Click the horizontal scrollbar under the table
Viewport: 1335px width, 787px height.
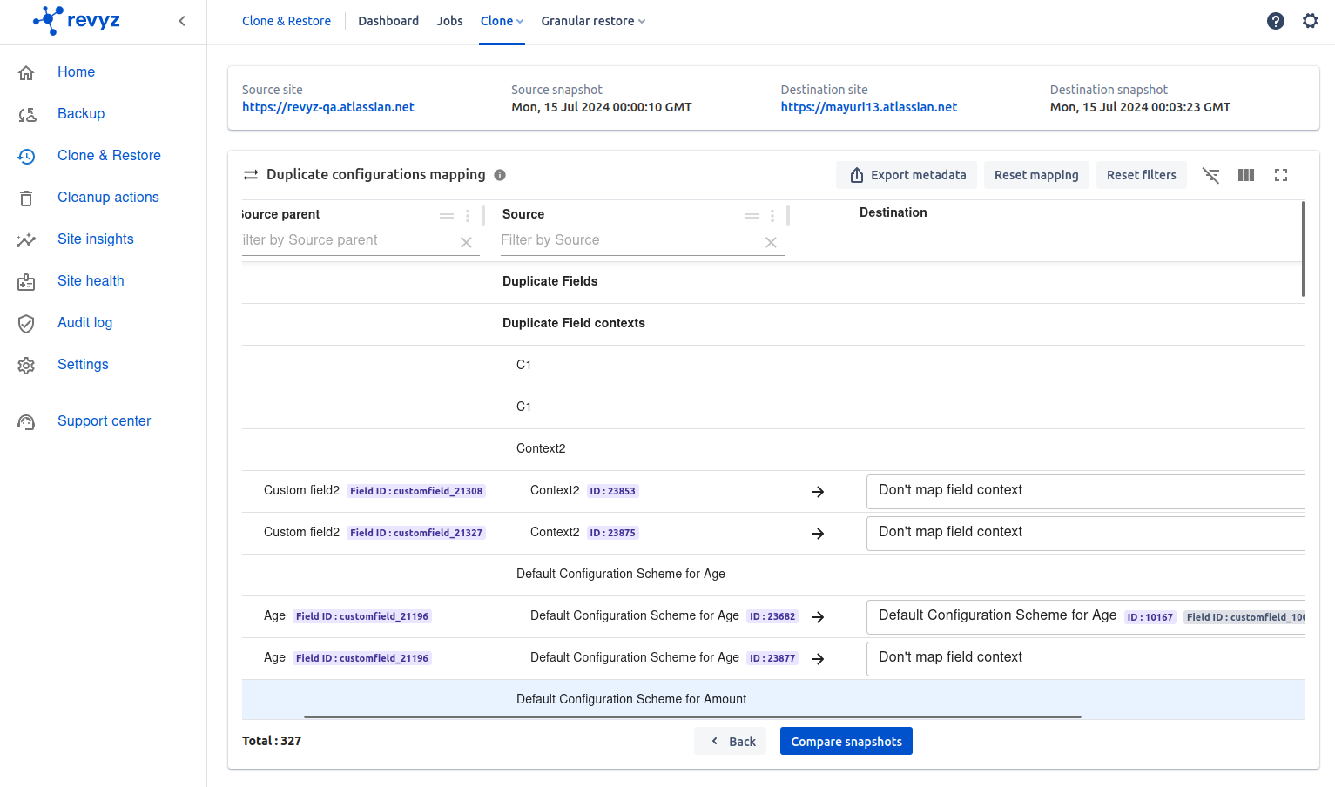[x=692, y=716]
